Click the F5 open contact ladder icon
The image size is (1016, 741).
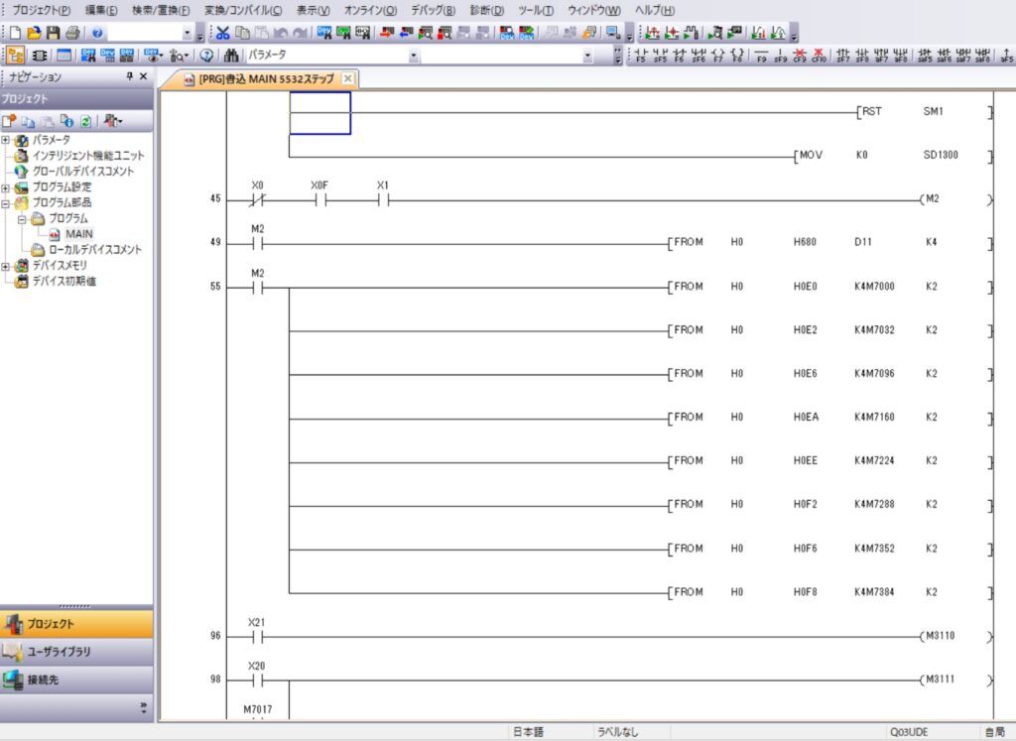click(x=641, y=56)
